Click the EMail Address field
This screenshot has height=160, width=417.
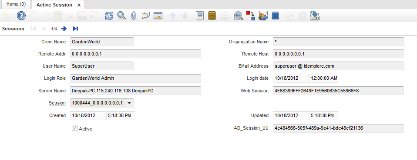[338, 66]
